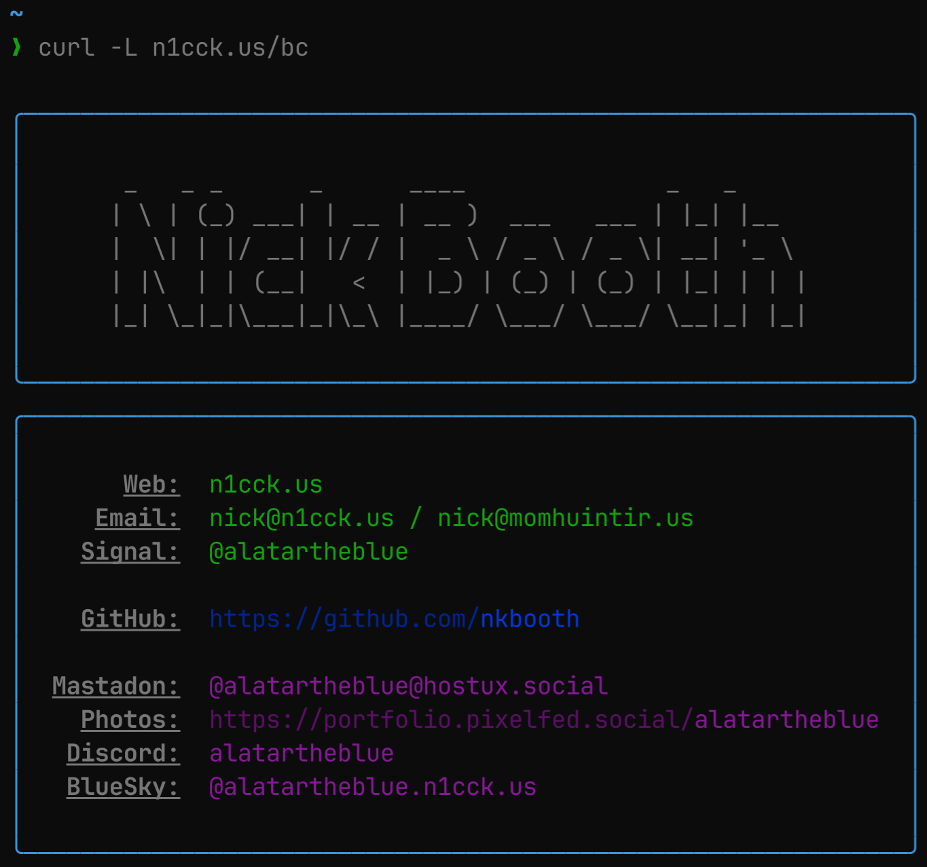Click the 'Signal:' label

point(130,551)
